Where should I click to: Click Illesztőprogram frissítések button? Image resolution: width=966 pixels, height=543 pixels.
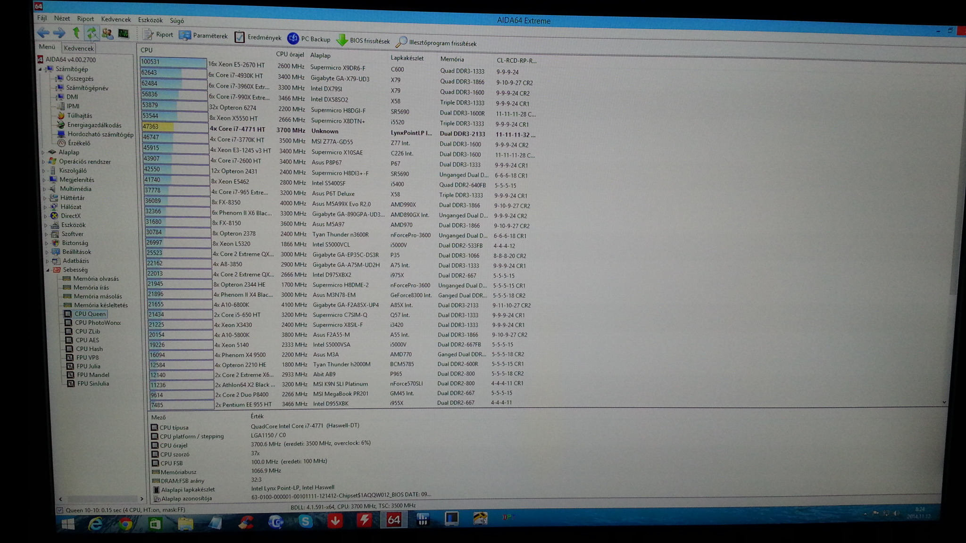tap(436, 43)
